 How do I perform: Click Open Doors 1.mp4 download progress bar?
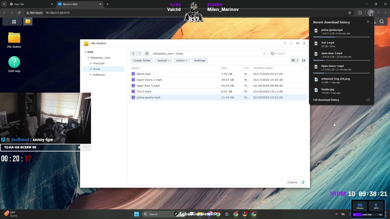pos(342,73)
